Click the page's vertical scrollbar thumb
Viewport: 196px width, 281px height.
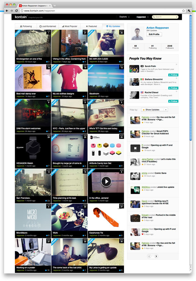(191, 78)
